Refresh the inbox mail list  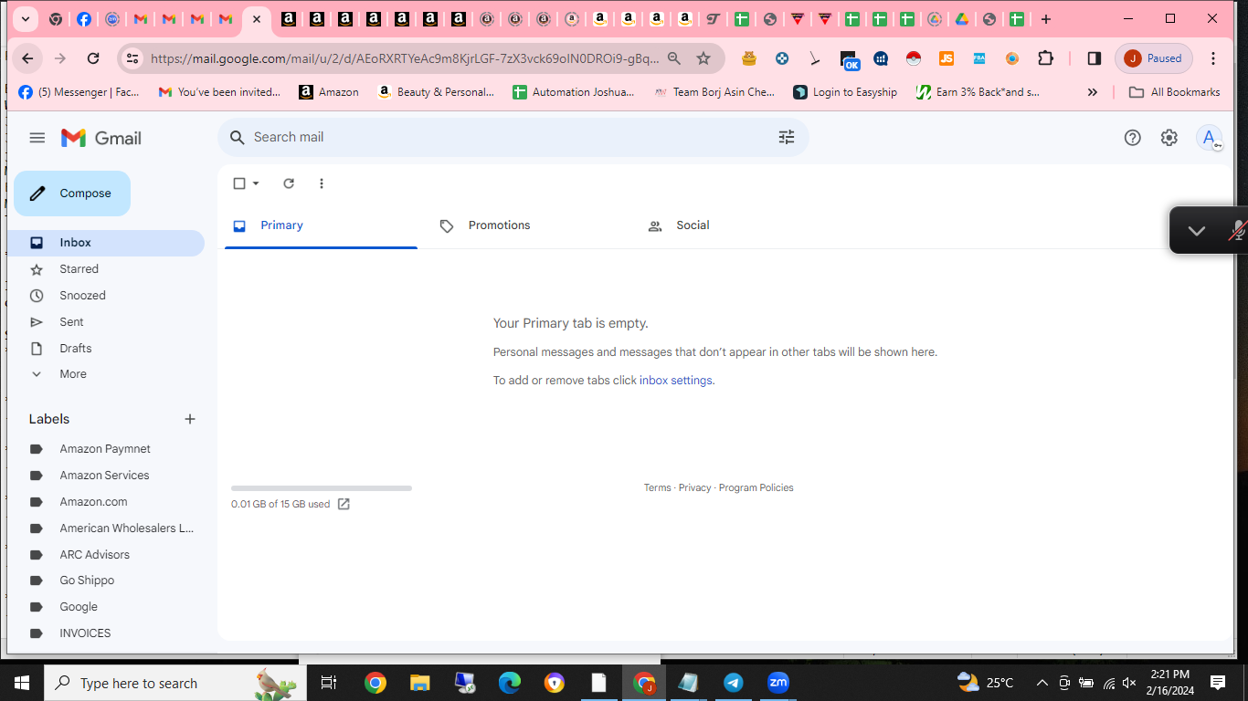click(289, 183)
